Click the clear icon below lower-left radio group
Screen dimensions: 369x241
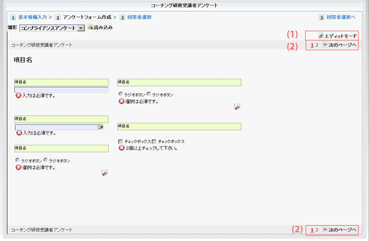point(105,173)
